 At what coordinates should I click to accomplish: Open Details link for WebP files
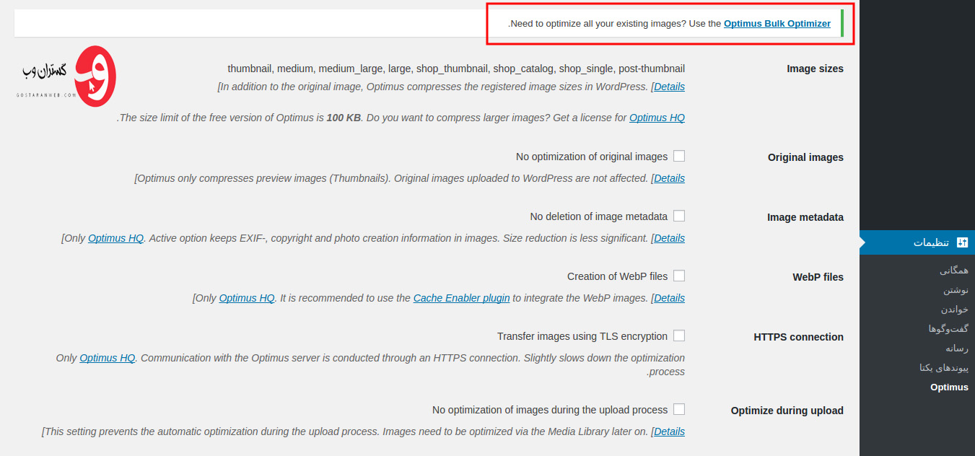pyautogui.click(x=669, y=298)
